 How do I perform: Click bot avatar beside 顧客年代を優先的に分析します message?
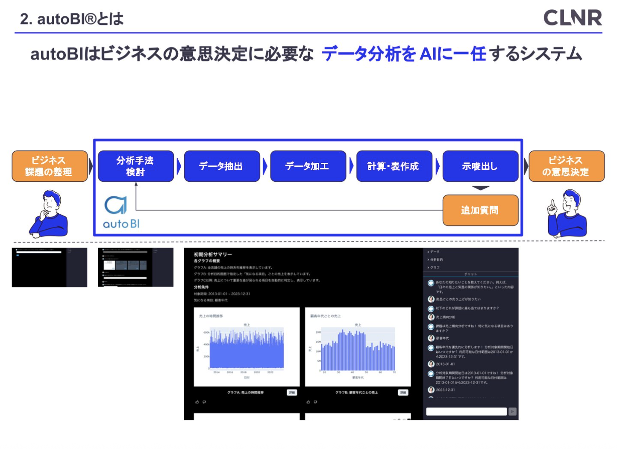click(431, 348)
